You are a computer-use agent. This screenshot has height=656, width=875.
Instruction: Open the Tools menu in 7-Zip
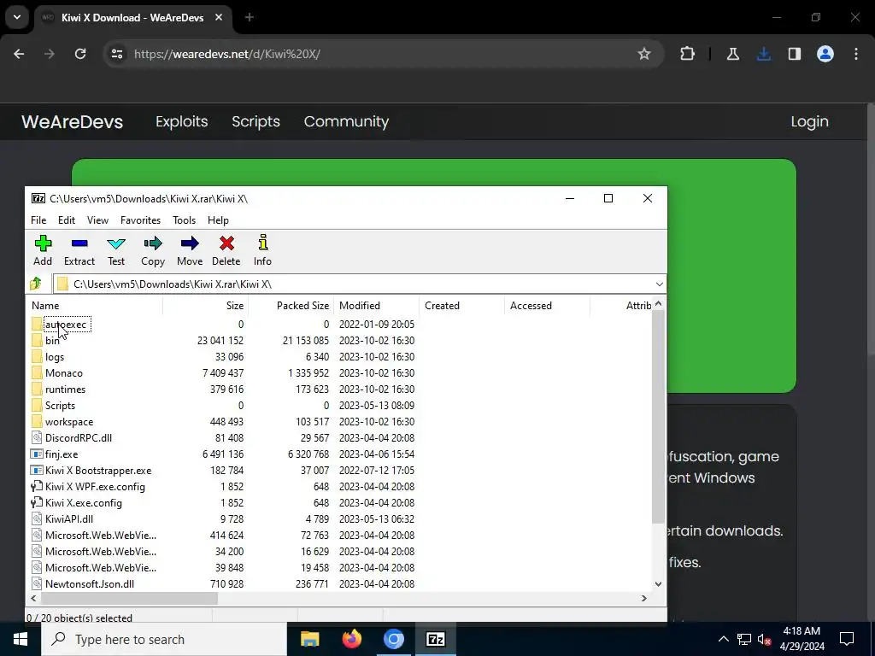point(185,220)
